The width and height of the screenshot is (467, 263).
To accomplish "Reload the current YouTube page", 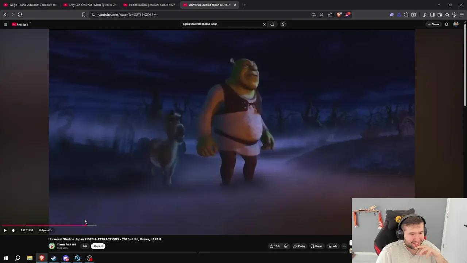I will 20,15.
